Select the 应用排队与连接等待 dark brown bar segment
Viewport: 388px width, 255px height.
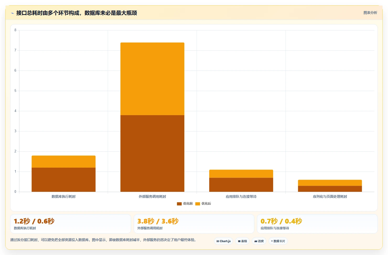point(241,185)
